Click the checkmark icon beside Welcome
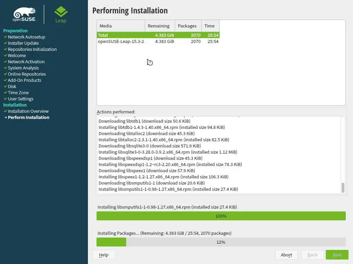The image size is (353, 264). click(6, 55)
